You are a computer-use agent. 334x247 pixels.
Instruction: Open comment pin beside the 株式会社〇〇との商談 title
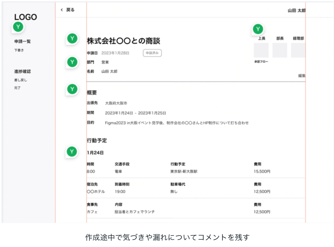tap(72, 39)
